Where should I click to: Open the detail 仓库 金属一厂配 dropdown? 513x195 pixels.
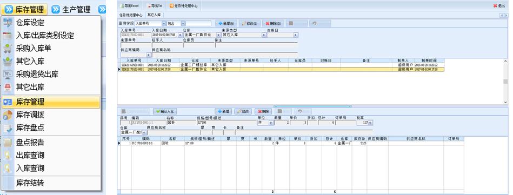click(144, 132)
